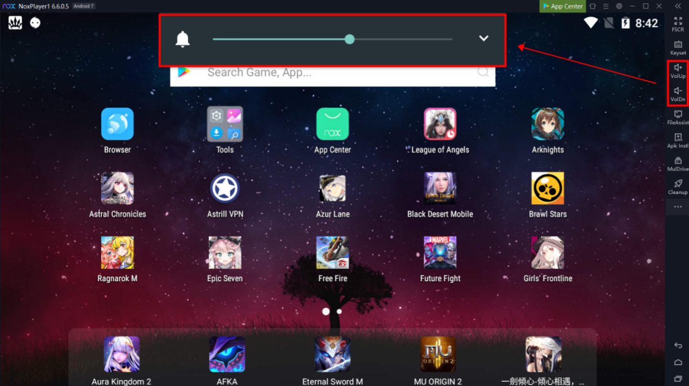Screen dimensions: 689x386
Task: Expand more tools via the sidebar ellipsis
Action: coord(678,207)
